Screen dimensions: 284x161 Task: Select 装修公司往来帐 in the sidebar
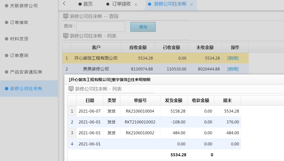click(26, 88)
